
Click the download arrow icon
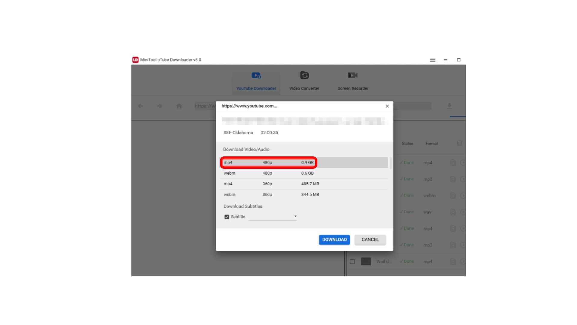point(450,106)
